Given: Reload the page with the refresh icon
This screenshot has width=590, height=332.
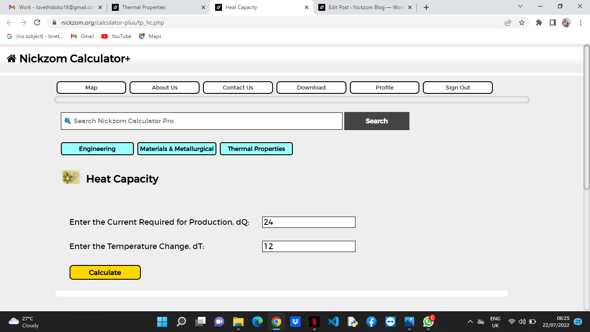Looking at the screenshot, I should pyautogui.click(x=37, y=22).
